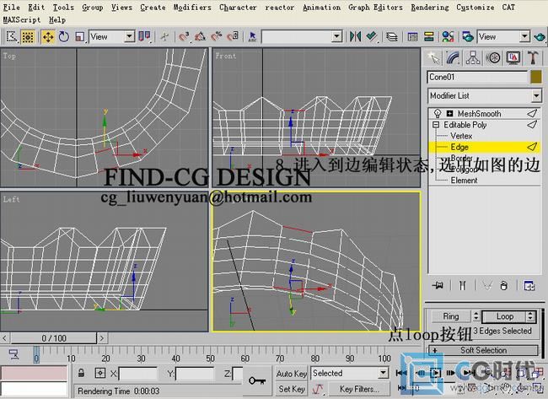Toggle the Spinner Snap icon

coord(233,36)
